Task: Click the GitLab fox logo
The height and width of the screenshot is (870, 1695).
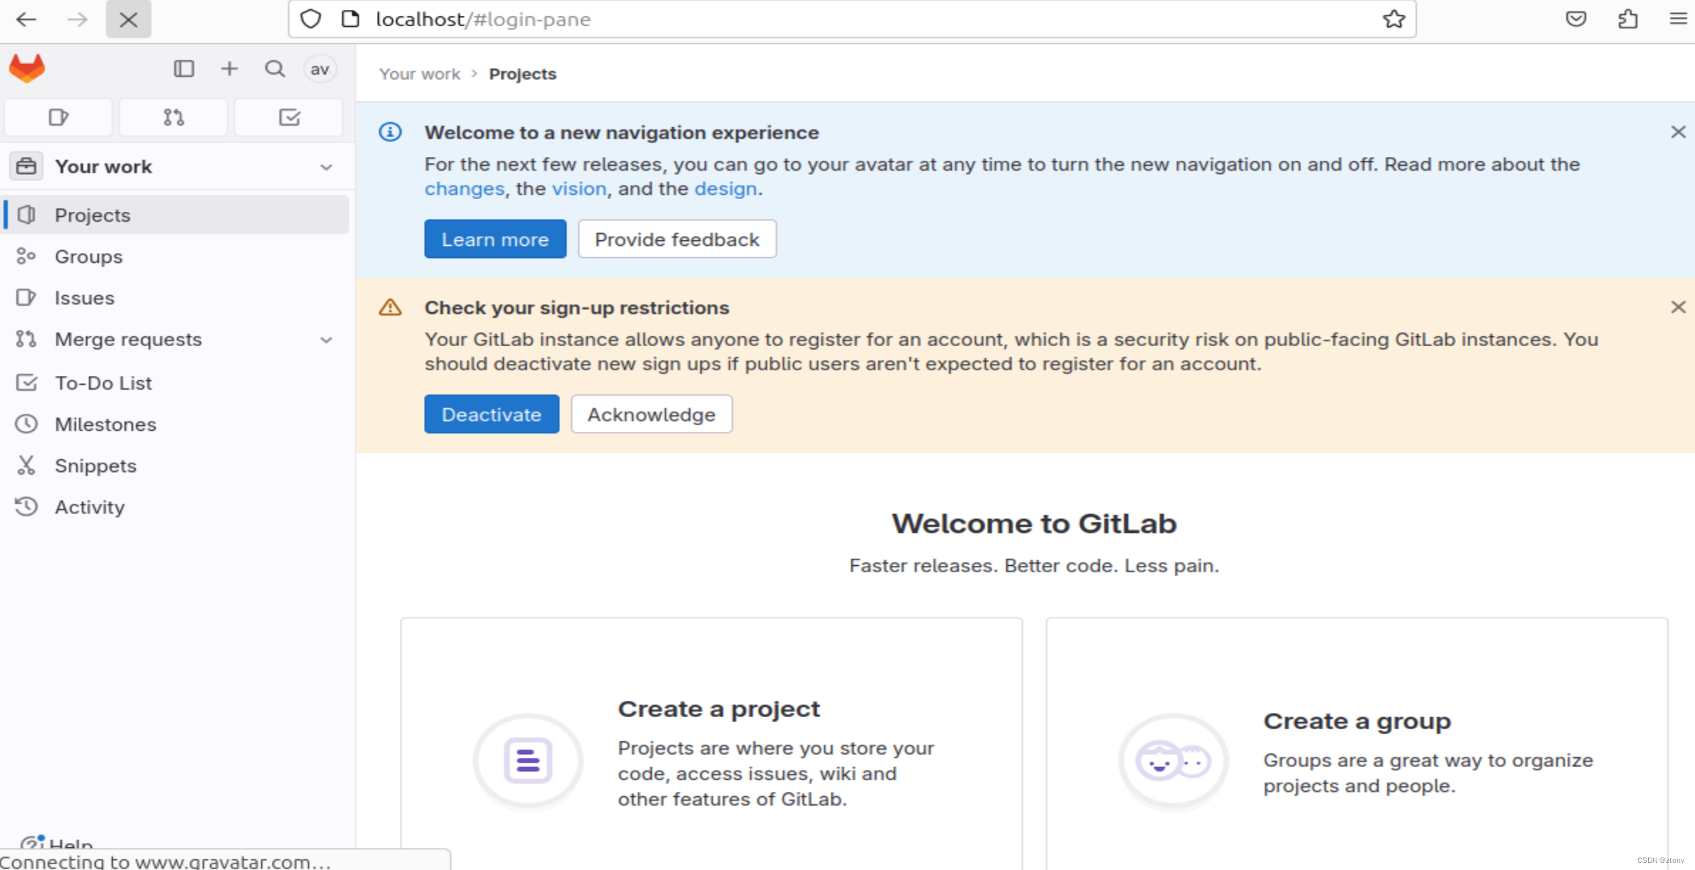Action: (27, 69)
